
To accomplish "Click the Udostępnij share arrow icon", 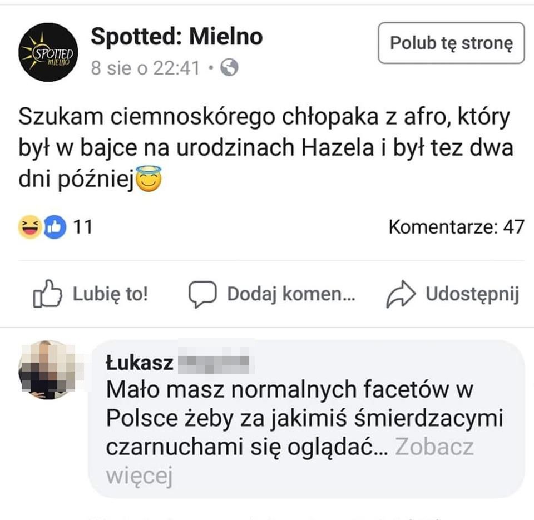I will (402, 293).
